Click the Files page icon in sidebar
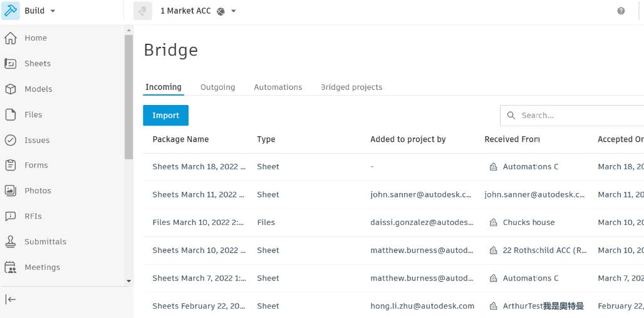Viewport: 644px width, 318px height. pyautogui.click(x=10, y=115)
